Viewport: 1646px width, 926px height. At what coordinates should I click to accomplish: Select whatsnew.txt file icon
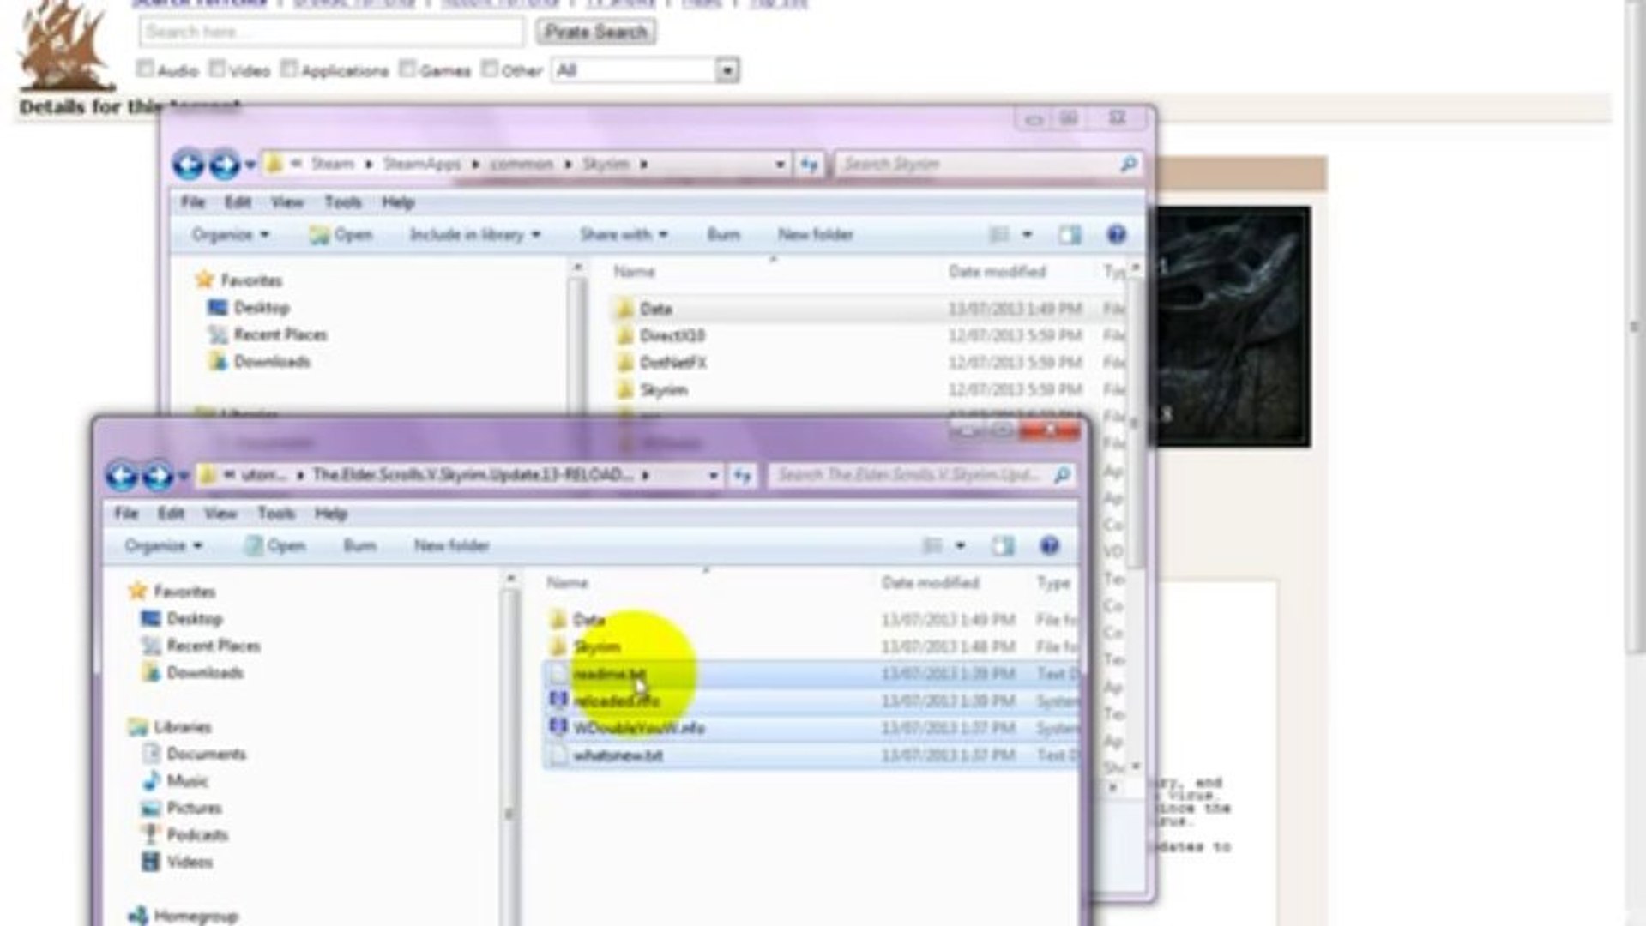coord(558,755)
